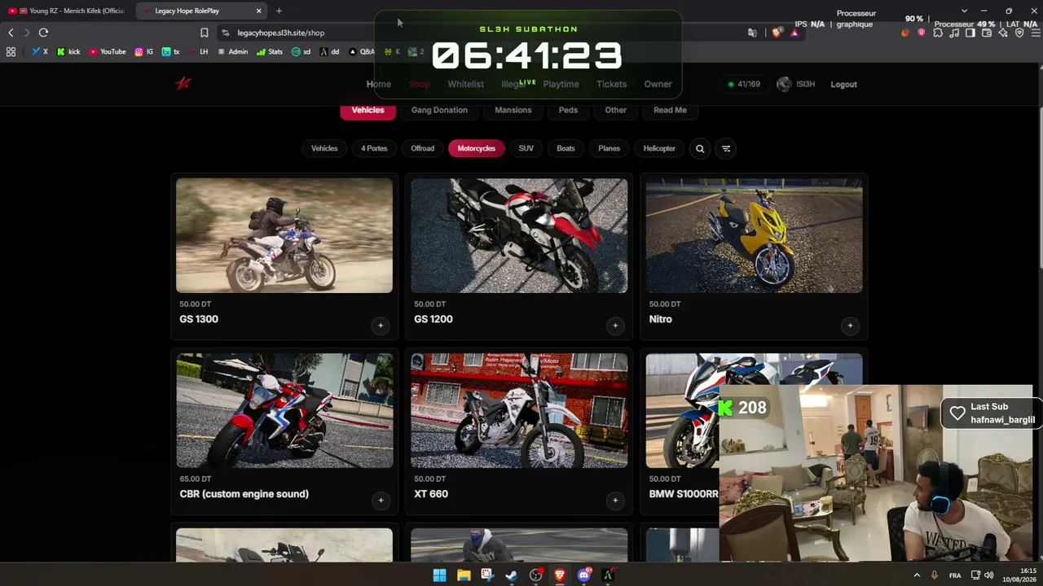Add CBR to cart with plus
Viewport: 1043px width, 586px height.
tap(381, 501)
